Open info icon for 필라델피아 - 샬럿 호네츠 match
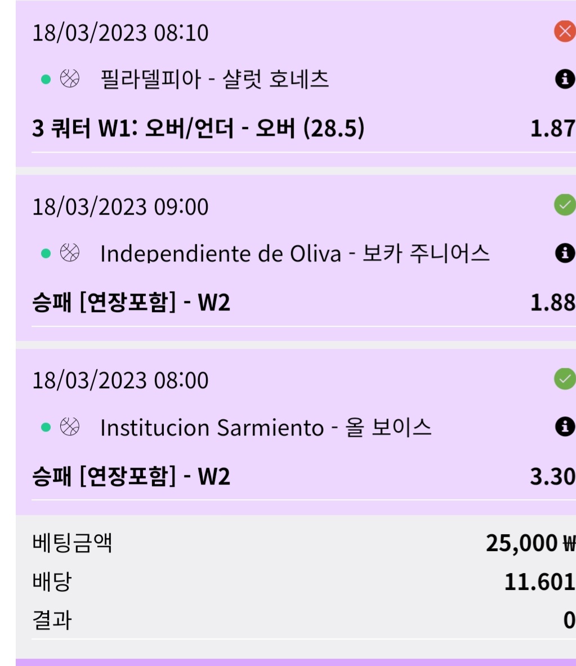This screenshot has height=666, width=576. (565, 79)
